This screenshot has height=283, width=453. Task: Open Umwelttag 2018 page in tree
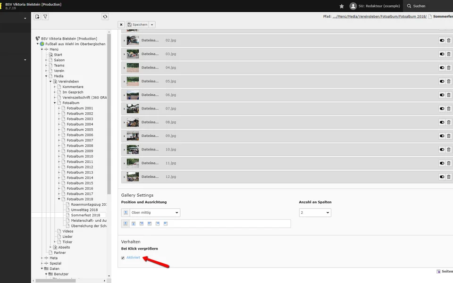tap(84, 210)
